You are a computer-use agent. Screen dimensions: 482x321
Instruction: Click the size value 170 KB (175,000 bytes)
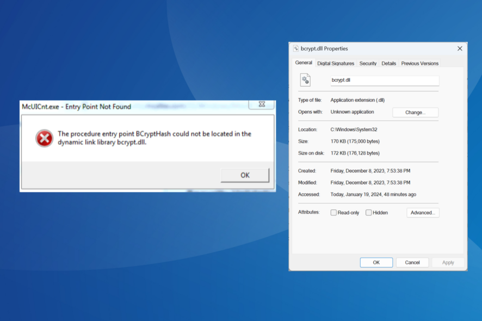click(355, 141)
